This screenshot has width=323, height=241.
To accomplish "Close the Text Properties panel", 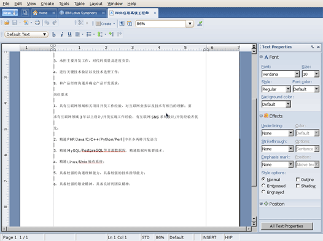I will (x=318, y=47).
